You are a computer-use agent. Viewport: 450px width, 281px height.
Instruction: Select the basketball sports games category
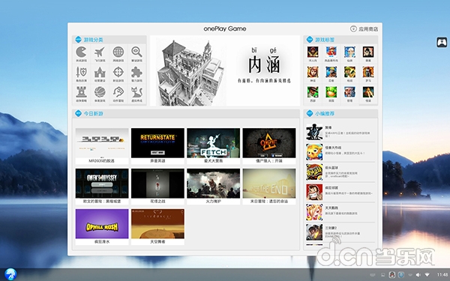pyautogui.click(x=100, y=93)
